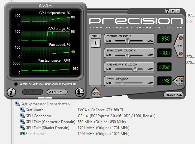Click value '1026 MHz (Original: 1026 MHz)'
195x144 pixels.
104,134
